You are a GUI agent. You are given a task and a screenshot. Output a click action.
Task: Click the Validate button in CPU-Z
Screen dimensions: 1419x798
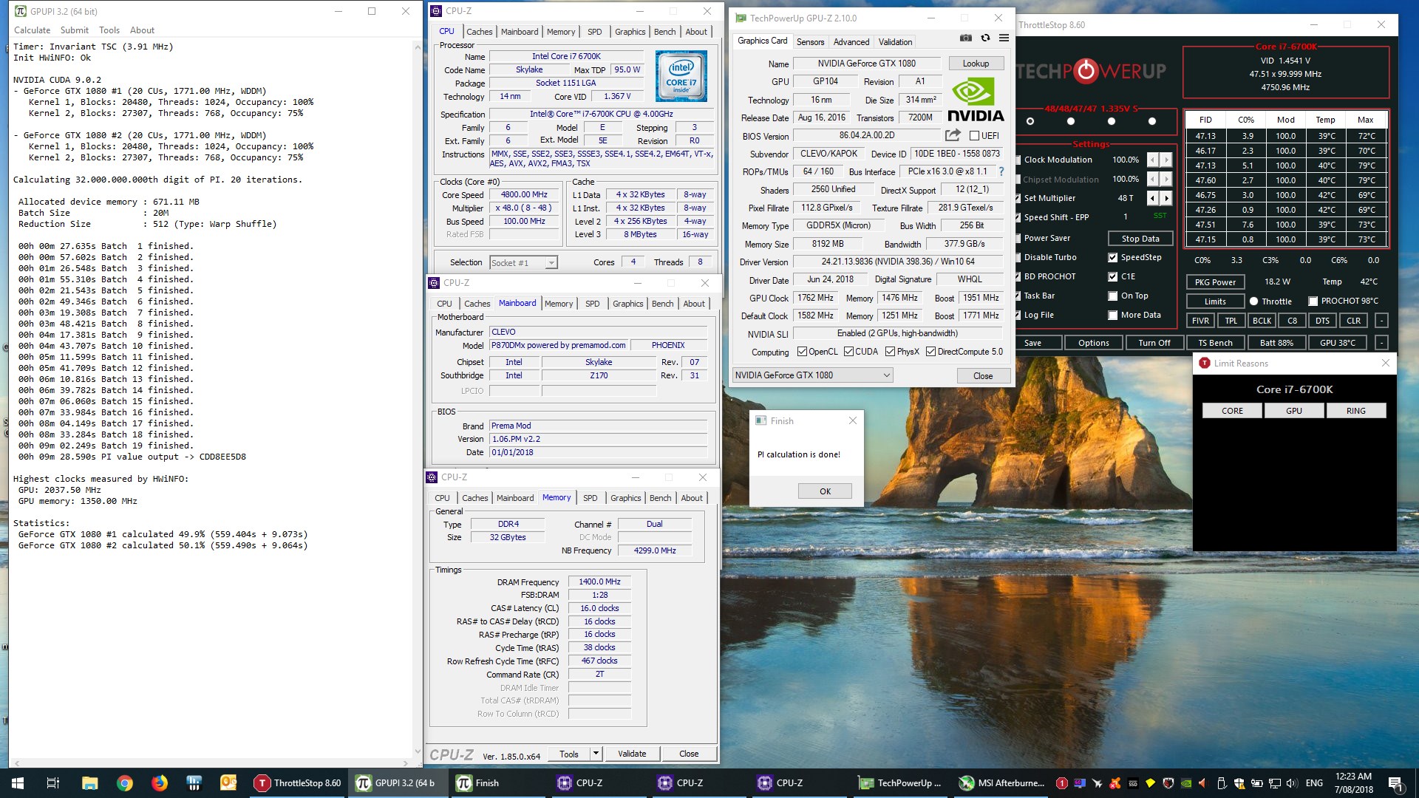point(632,754)
